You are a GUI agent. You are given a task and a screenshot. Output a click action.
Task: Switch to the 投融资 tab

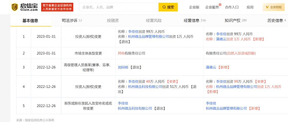(113, 20)
